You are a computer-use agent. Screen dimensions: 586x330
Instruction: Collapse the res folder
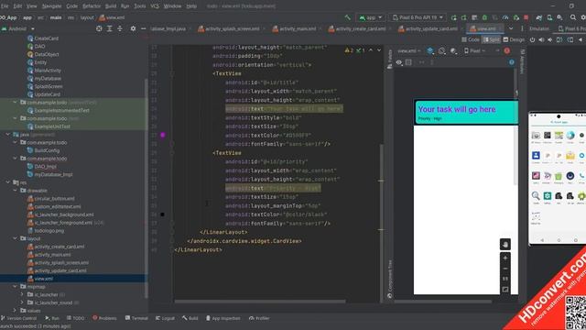pyautogui.click(x=8, y=182)
